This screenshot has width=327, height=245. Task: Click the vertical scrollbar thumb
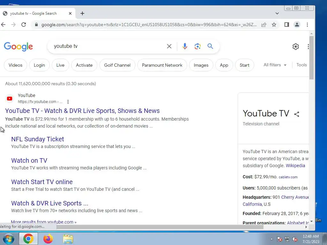tap(311, 58)
